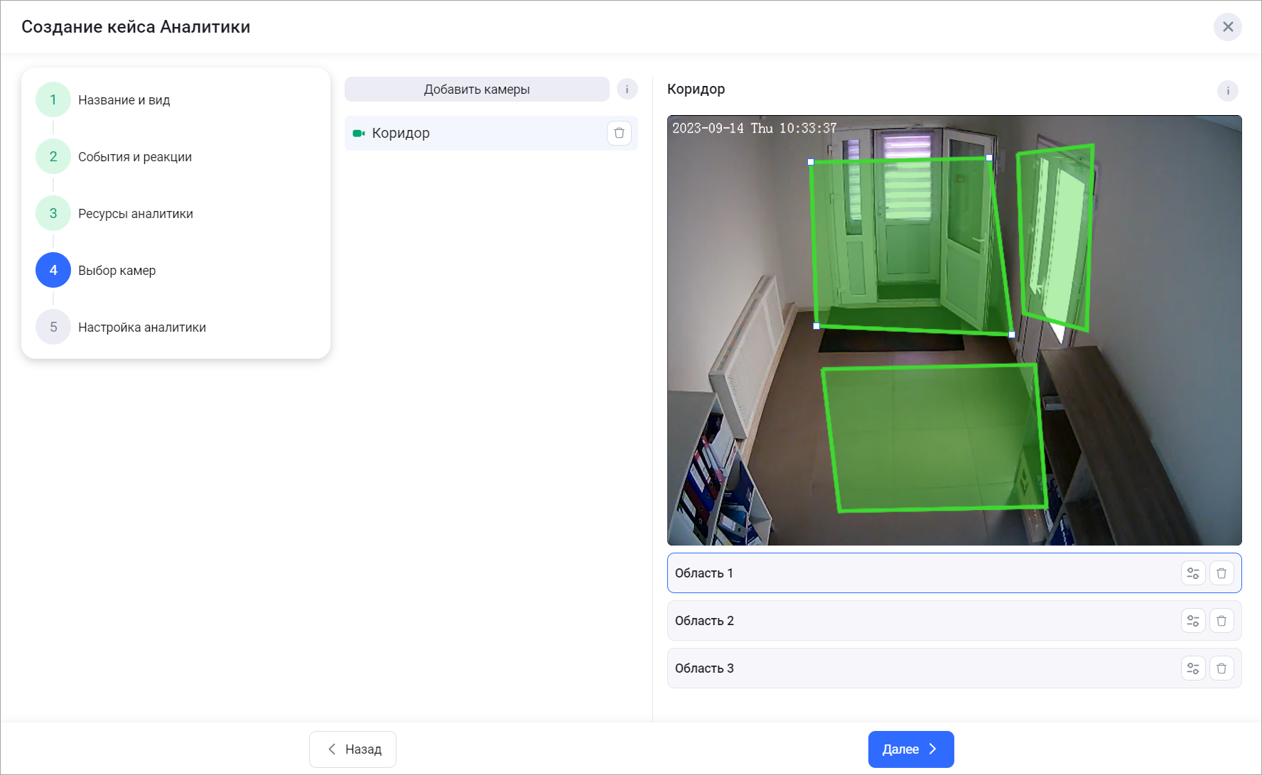This screenshot has height=775, width=1262.
Task: Delete Область 2 with trash icon
Action: pos(1221,621)
